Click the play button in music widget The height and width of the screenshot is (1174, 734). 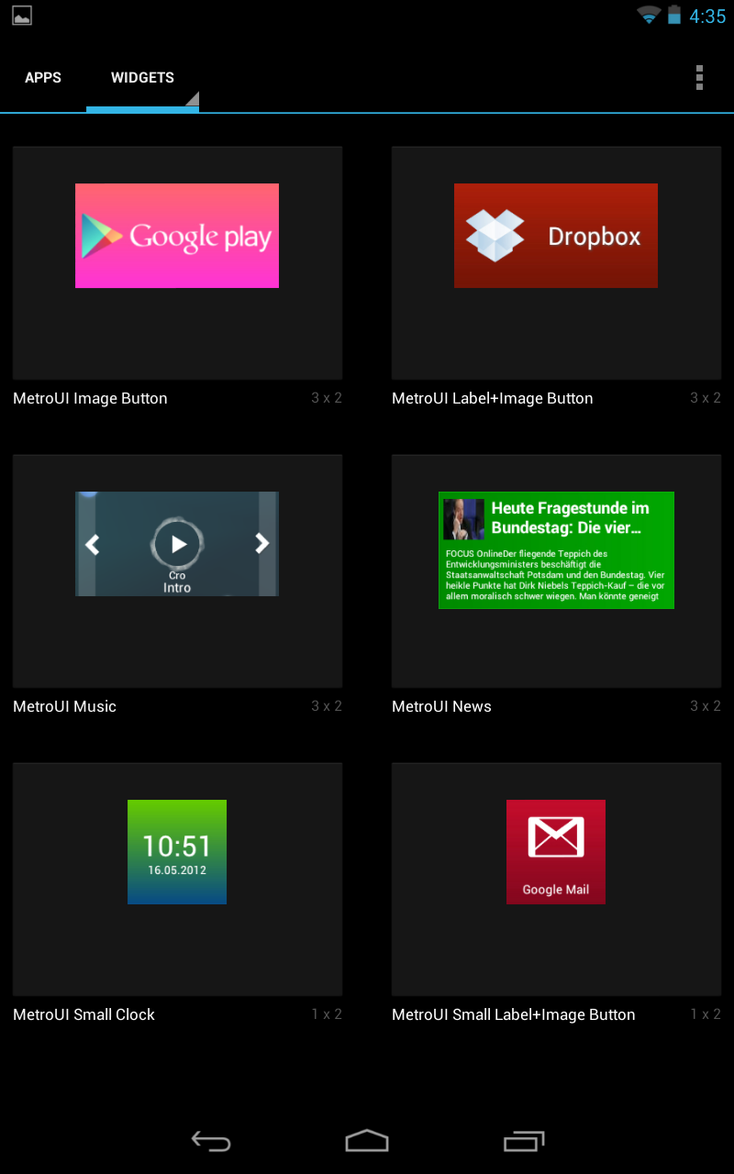(x=177, y=544)
